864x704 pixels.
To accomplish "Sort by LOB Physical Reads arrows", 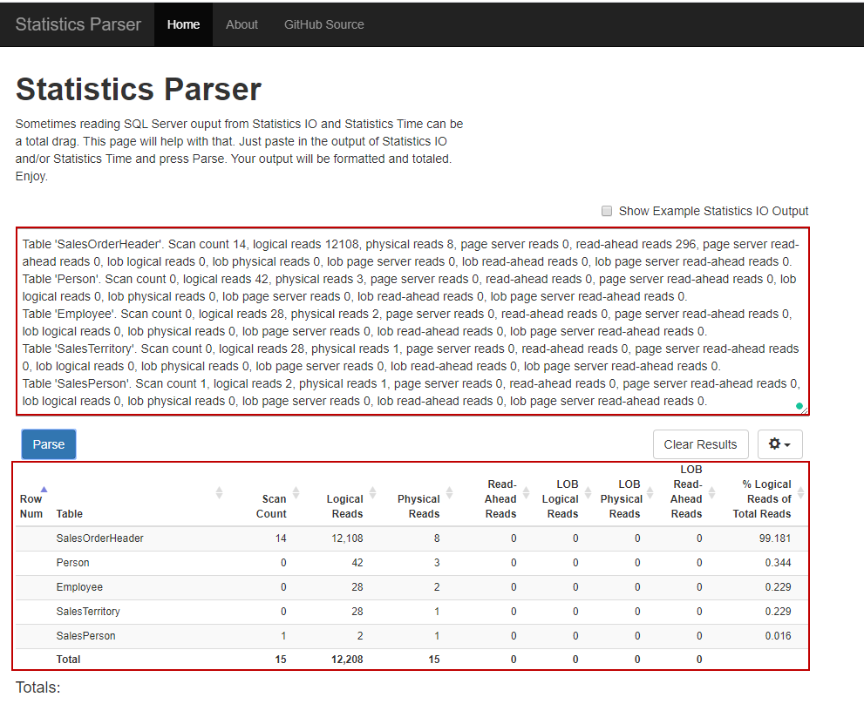I will [650, 492].
